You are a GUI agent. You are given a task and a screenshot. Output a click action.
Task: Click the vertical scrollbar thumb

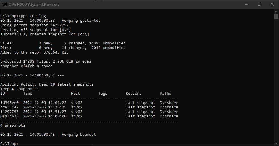click(276, 16)
